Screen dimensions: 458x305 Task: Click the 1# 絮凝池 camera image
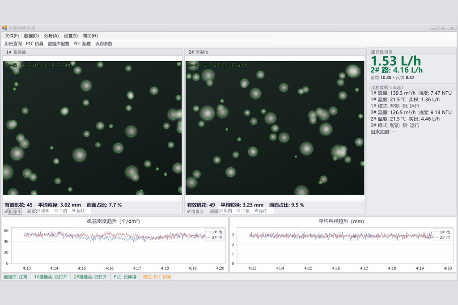click(92, 128)
